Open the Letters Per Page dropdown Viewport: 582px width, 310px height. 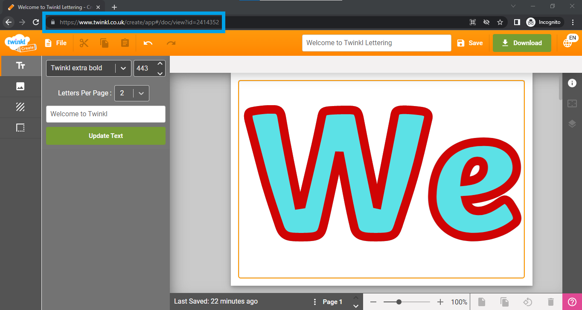tap(141, 93)
